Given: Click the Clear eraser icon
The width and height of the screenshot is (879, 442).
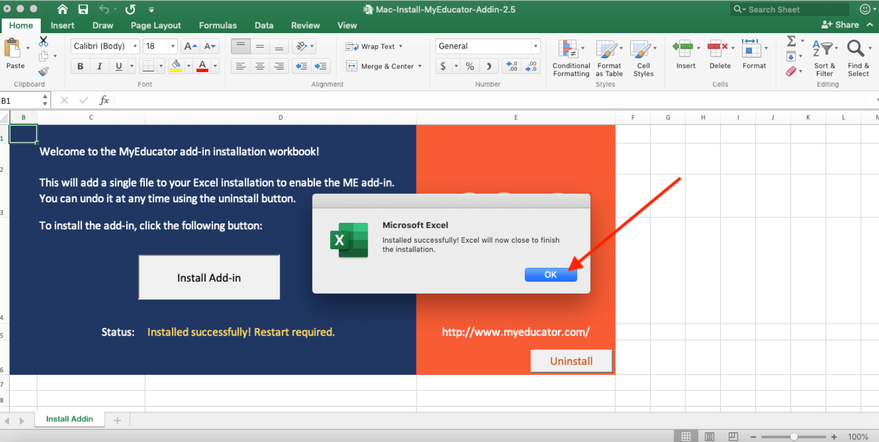Looking at the screenshot, I should (x=791, y=71).
